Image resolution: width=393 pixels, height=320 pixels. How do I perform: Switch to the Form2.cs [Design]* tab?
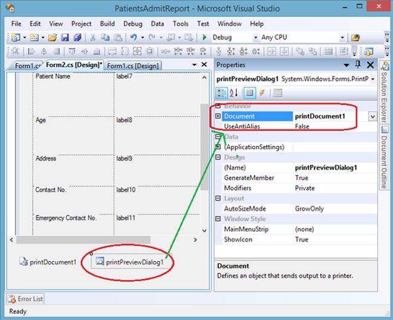(x=74, y=65)
